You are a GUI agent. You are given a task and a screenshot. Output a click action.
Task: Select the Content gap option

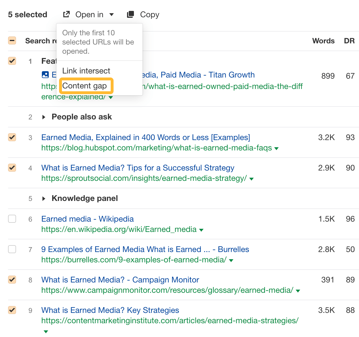tap(86, 86)
